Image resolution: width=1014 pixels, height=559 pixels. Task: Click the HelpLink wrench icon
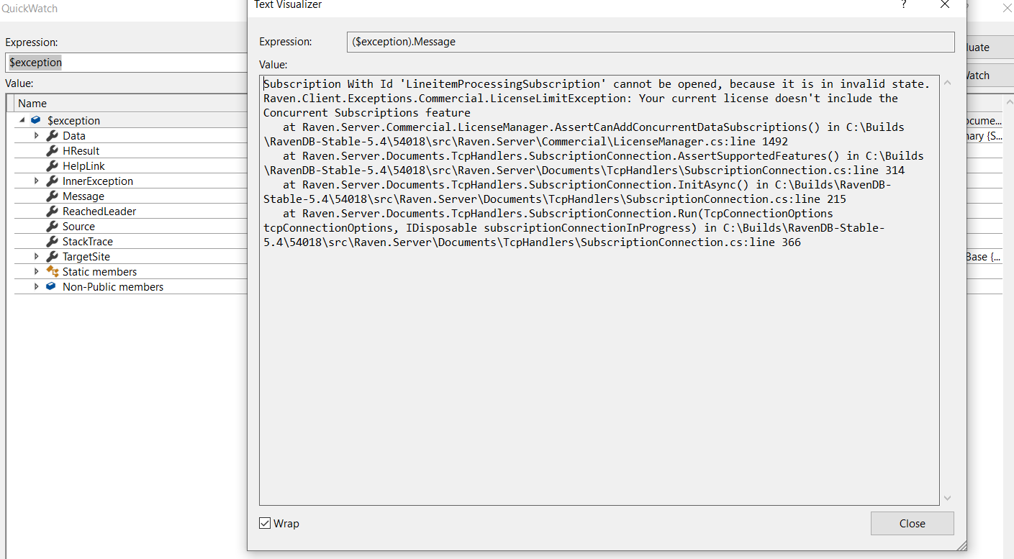(x=52, y=165)
